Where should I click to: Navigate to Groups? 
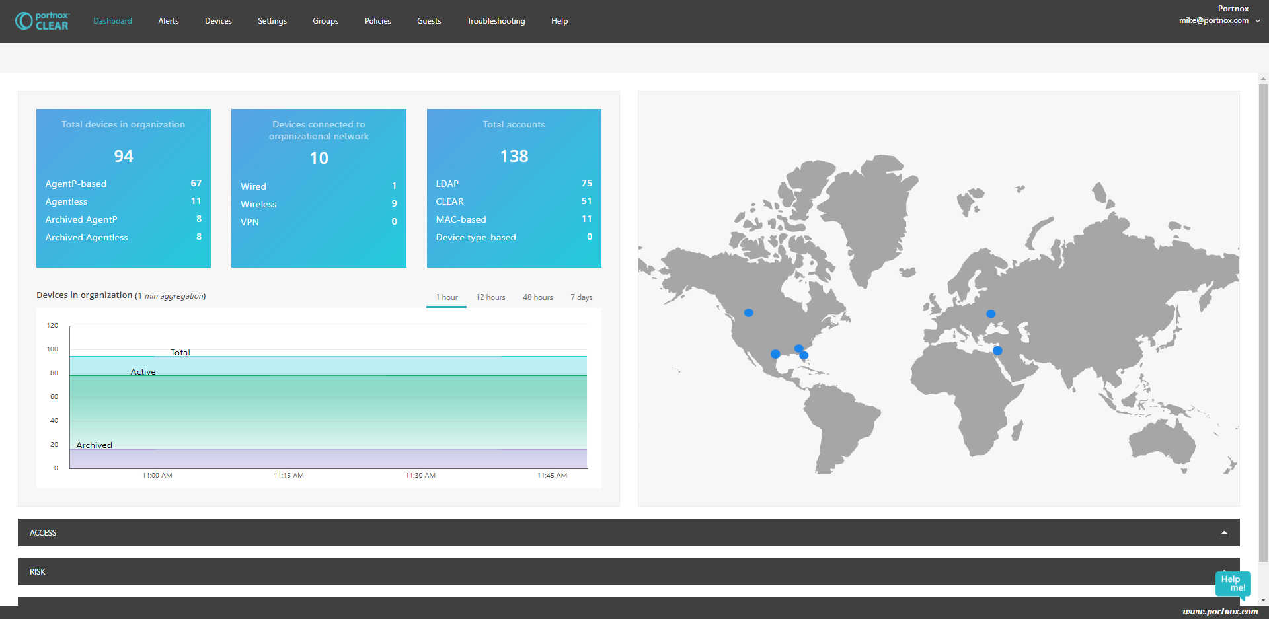326,21
